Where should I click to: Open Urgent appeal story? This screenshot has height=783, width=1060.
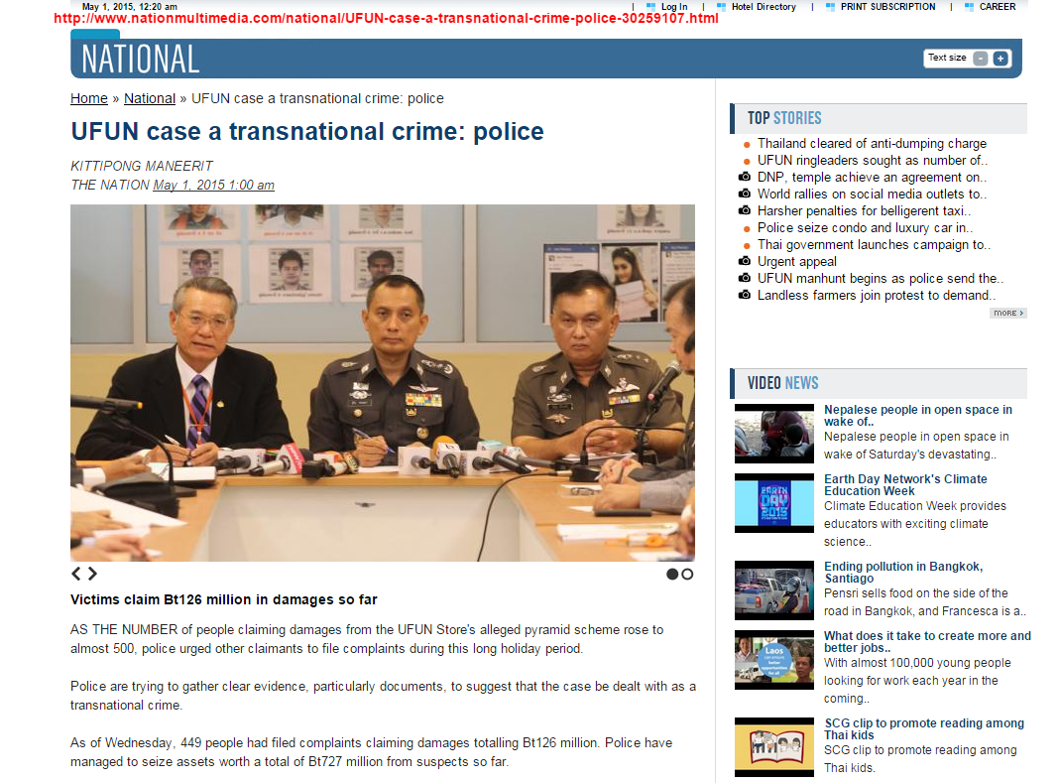click(x=796, y=262)
